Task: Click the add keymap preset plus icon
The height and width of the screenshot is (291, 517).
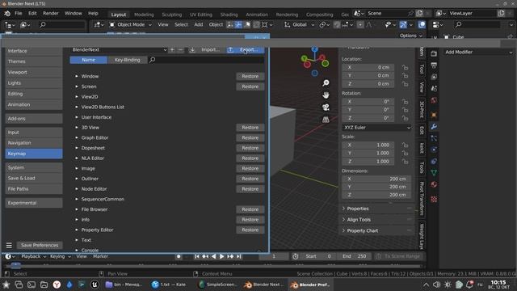Action: pos(172,50)
